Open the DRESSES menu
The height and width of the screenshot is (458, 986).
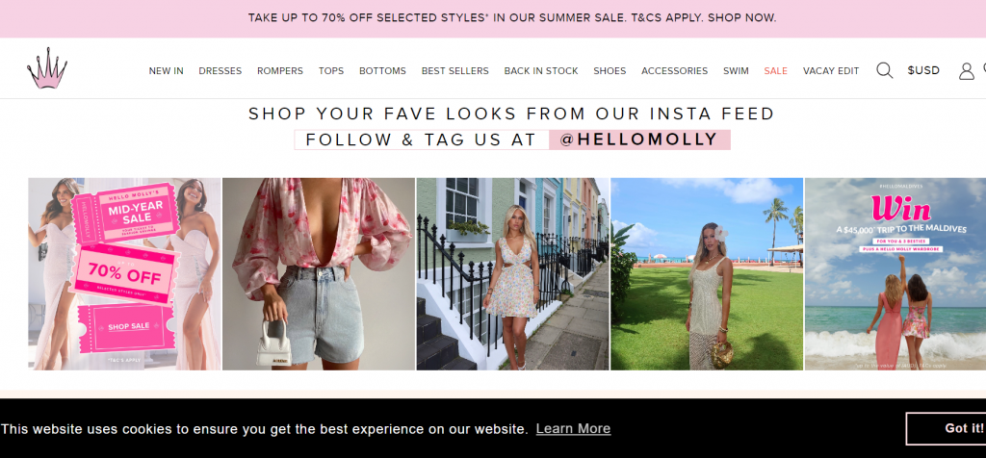pyautogui.click(x=221, y=71)
